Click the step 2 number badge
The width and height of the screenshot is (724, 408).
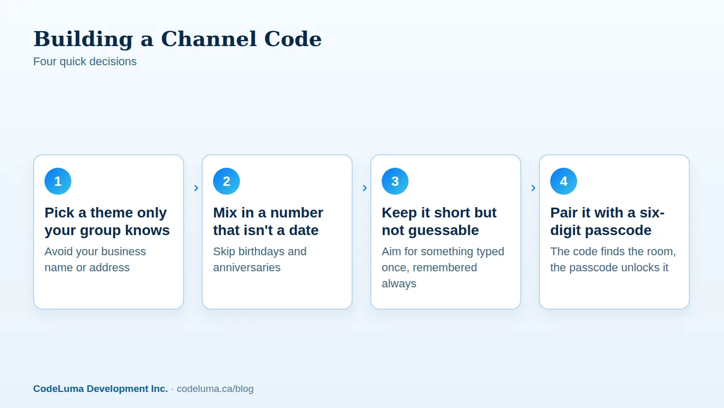point(227,181)
